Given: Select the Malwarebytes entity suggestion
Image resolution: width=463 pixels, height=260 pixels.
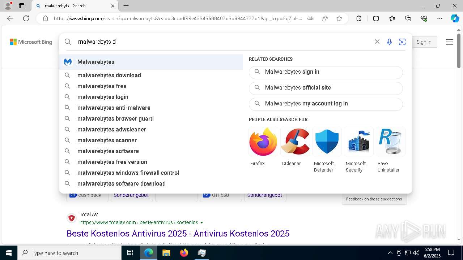Looking at the screenshot, I should (x=151, y=62).
